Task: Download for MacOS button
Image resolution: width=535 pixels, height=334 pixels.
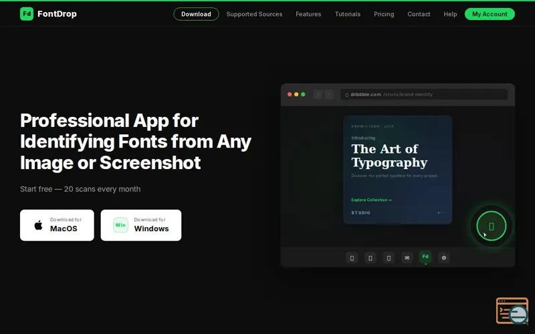Action: point(57,225)
